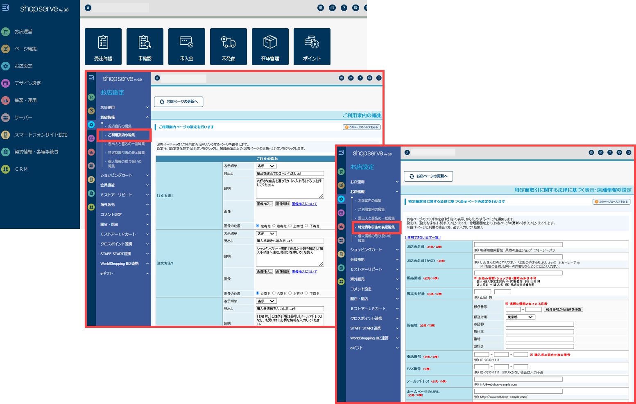Expand 海外販売 in the 特定商取引 window sidebar
The width and height of the screenshot is (636, 404).
[x=373, y=279]
